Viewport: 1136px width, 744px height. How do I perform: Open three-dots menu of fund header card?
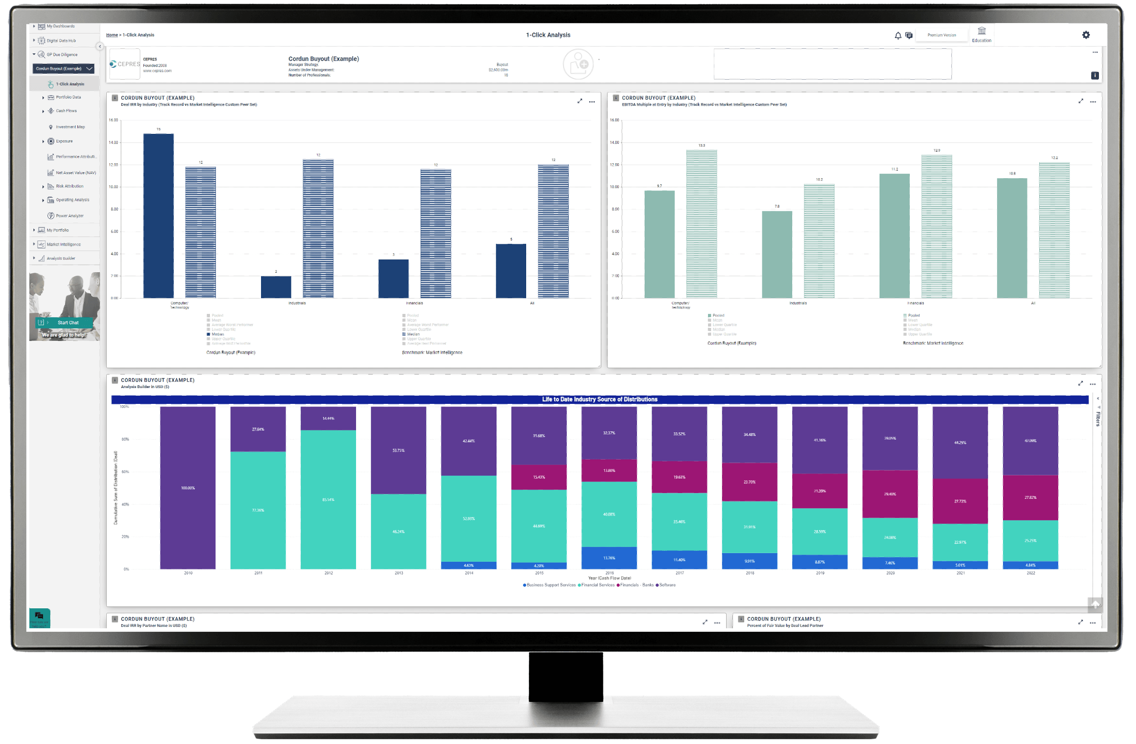tap(1094, 52)
